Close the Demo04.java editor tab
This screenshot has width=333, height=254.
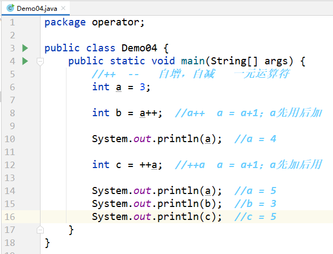coord(63,8)
